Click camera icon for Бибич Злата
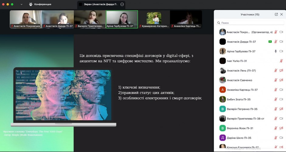This screenshot has width=286, height=152. [x=281, y=99]
